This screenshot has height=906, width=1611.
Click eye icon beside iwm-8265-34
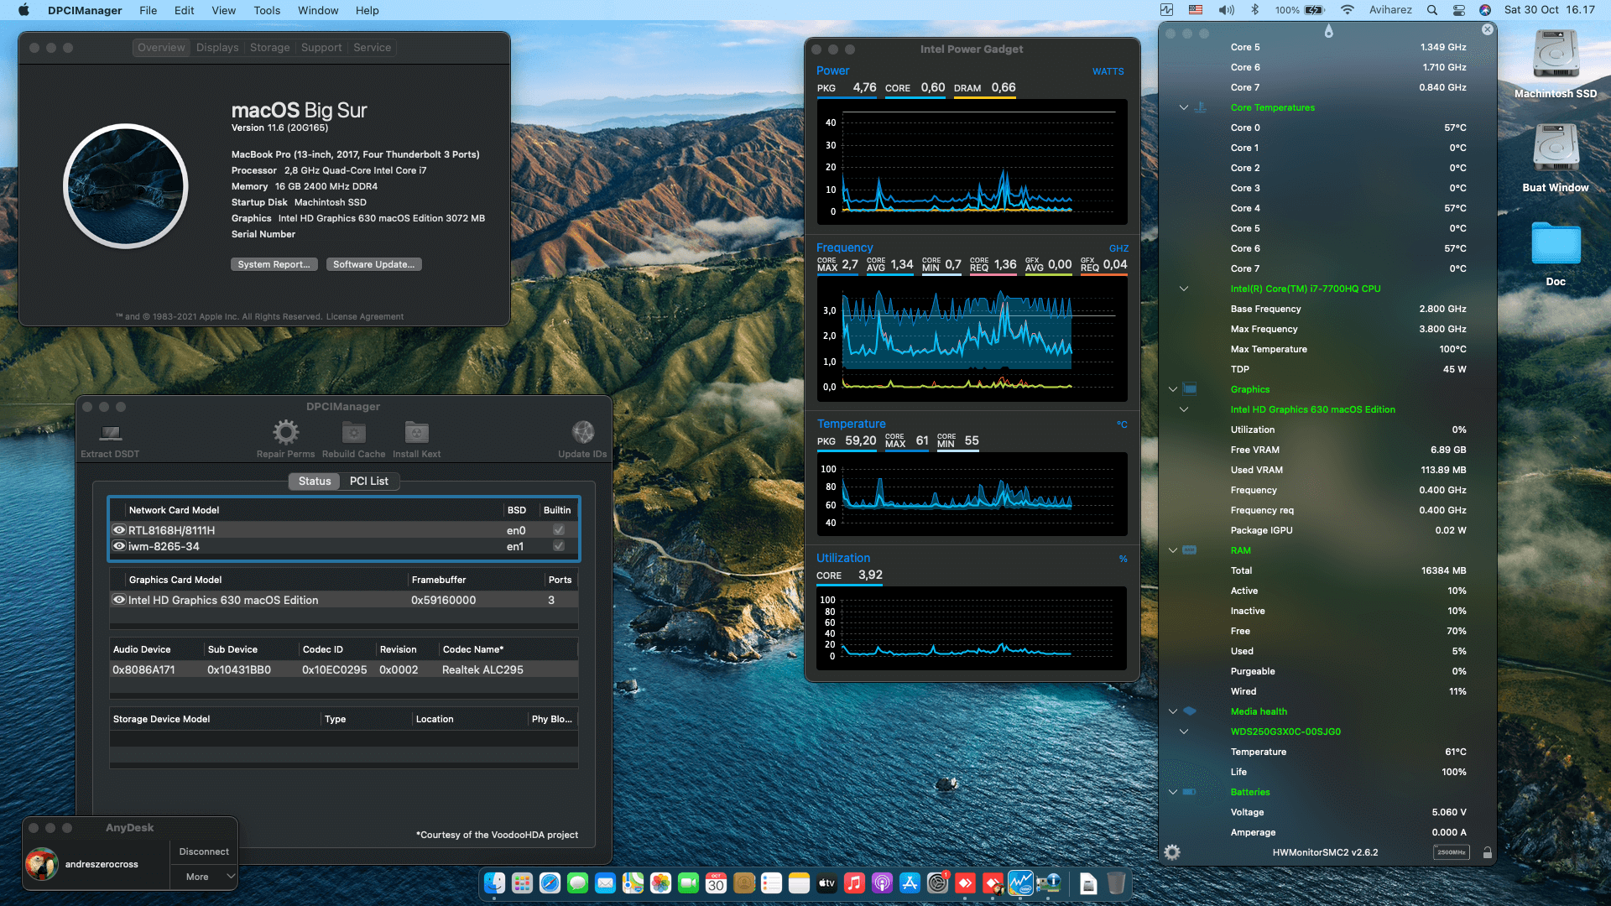click(119, 546)
